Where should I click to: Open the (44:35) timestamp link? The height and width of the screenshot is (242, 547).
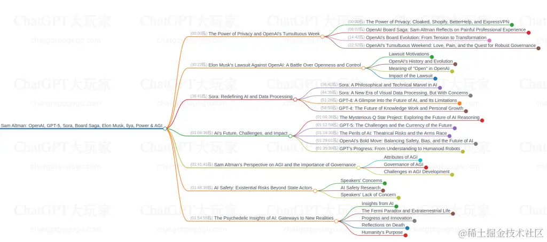329,93
